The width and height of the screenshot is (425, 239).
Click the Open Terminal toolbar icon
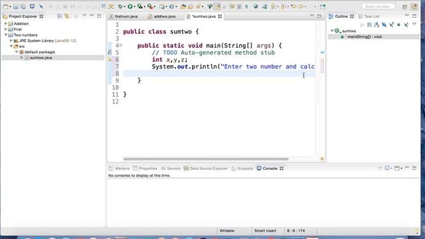pos(33,6)
